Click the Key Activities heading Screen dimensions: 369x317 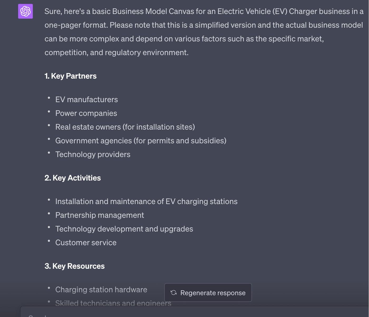pos(72,178)
